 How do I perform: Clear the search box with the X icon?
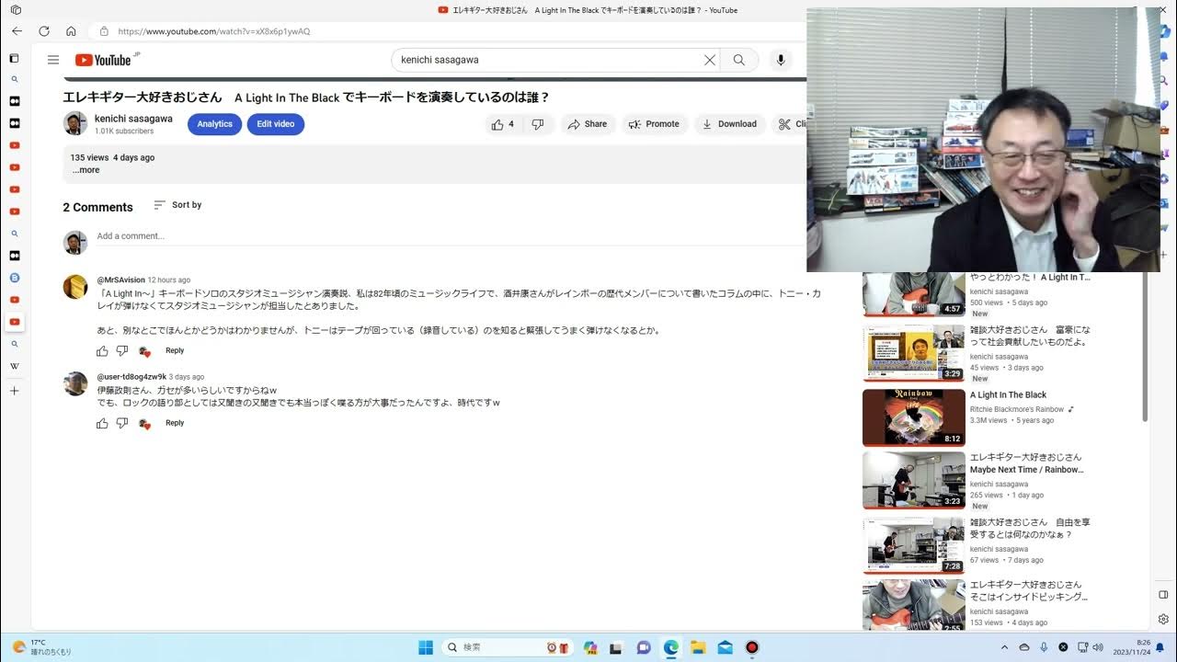(710, 60)
